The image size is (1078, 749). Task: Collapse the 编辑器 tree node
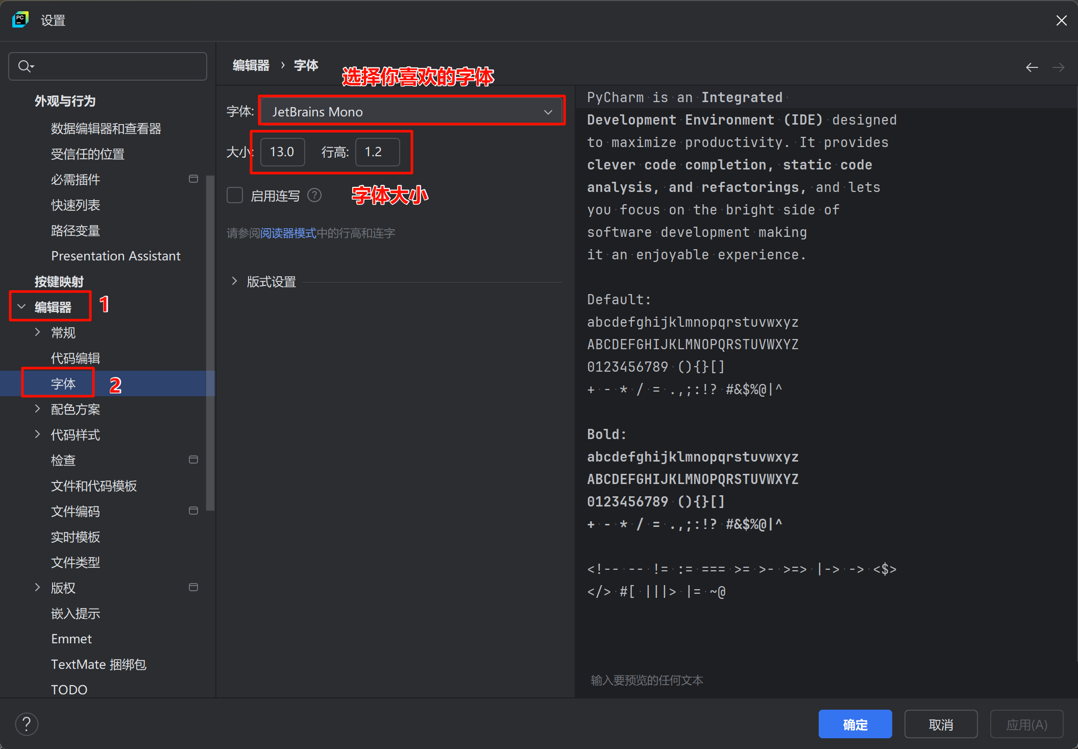(x=21, y=306)
